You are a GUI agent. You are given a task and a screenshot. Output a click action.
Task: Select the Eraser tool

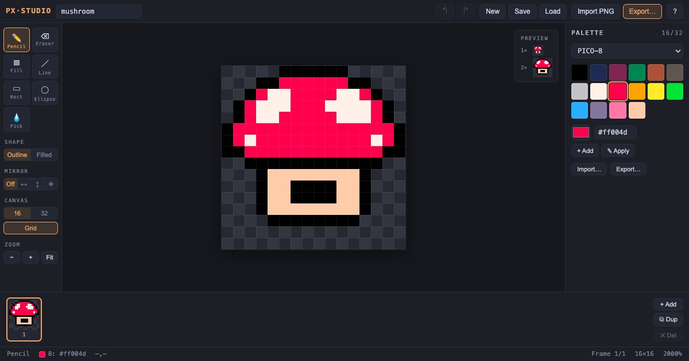pos(45,40)
